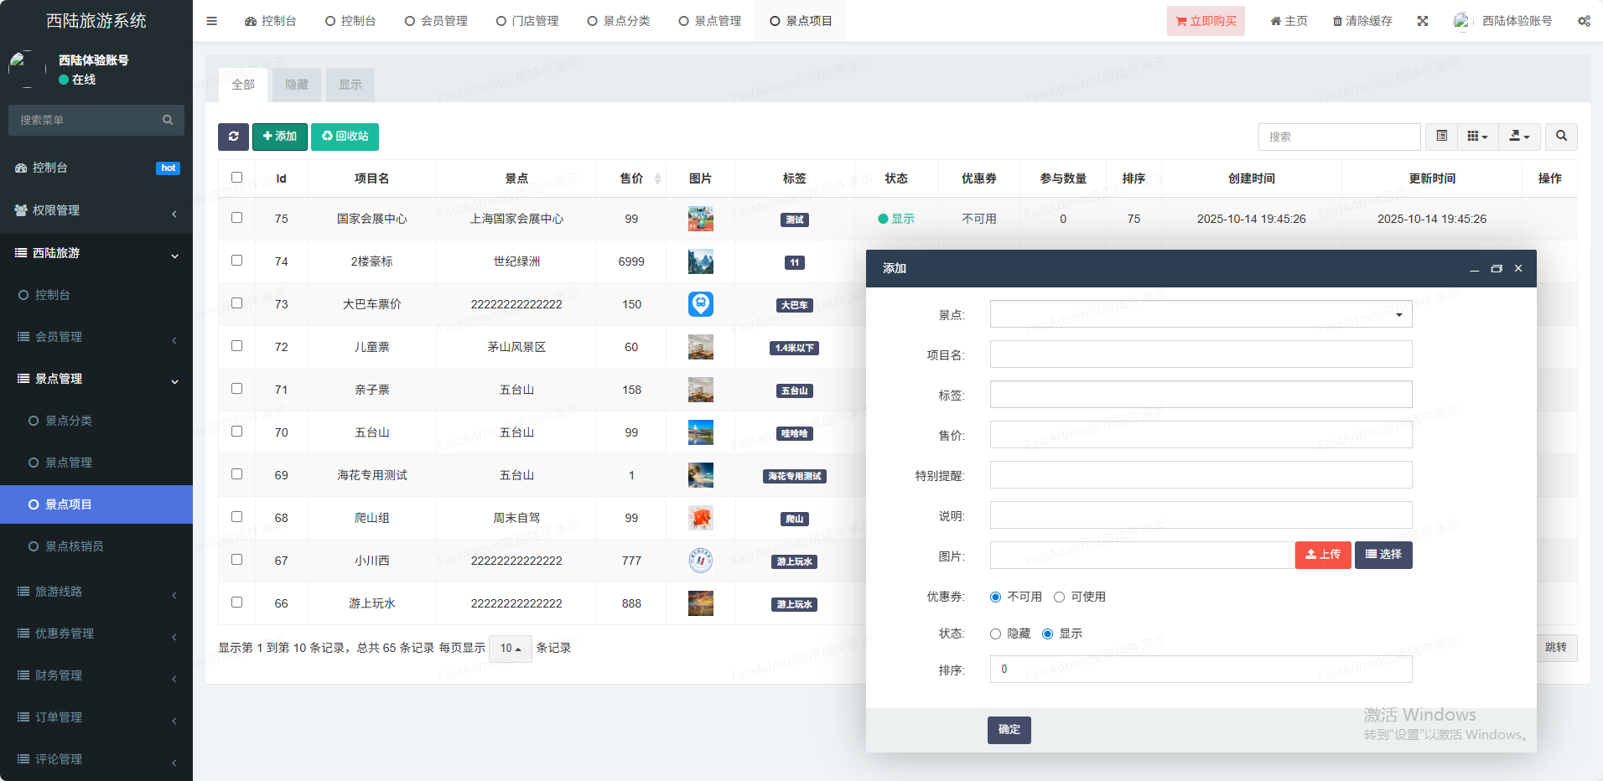Select the 隐藏 status radio button
Image resolution: width=1603 pixels, height=781 pixels.
(x=996, y=634)
